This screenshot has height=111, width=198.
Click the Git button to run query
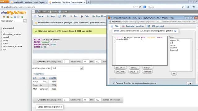[189, 84]
